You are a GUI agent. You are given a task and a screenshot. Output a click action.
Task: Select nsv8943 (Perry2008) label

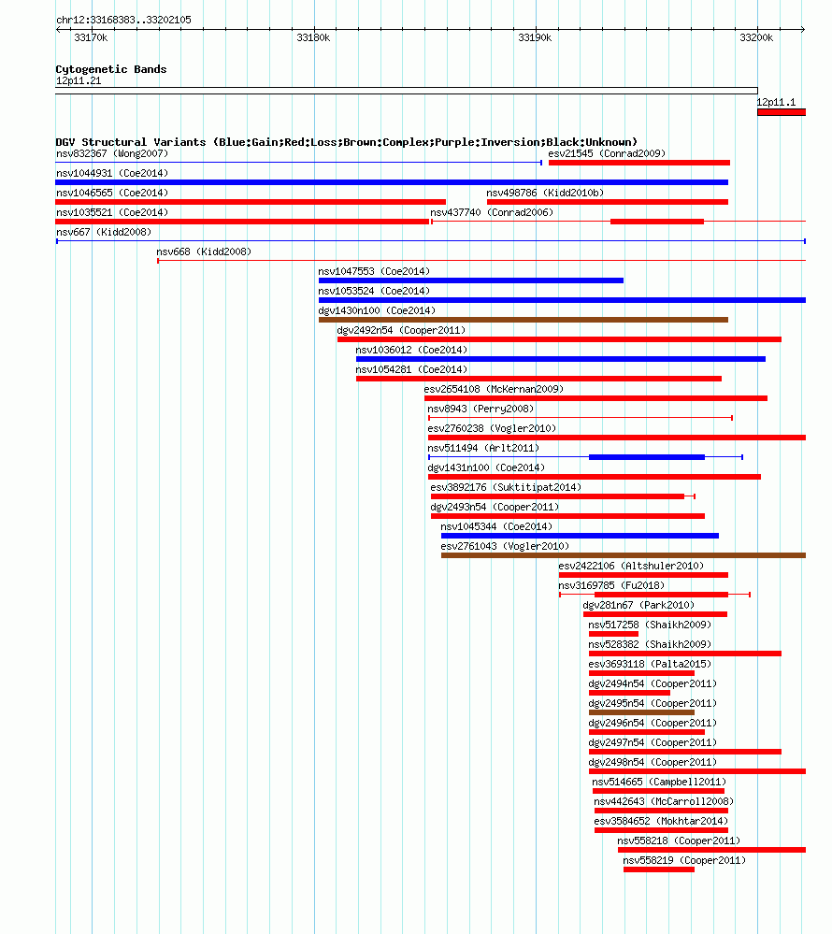(481, 410)
